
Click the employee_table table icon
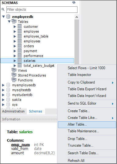pyautogui.click(x=20, y=36)
